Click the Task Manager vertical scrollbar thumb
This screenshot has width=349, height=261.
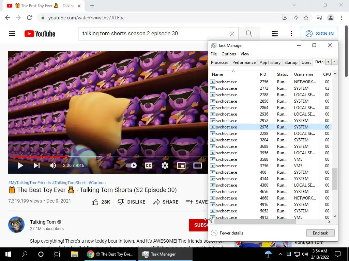pos(335,179)
